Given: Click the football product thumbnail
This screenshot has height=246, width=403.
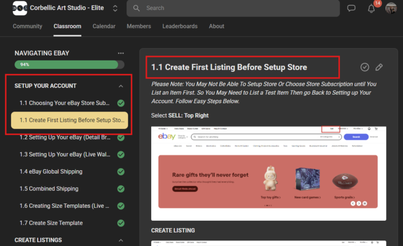Looking at the screenshot, I should 345,181.
